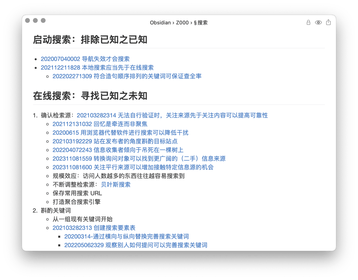Open link 20200615 用浏览器代替软件进行搜索
The image size is (358, 280).
click(121, 133)
